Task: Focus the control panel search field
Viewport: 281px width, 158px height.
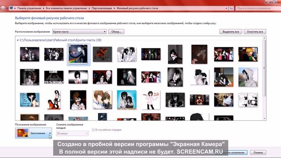Action: [258, 8]
